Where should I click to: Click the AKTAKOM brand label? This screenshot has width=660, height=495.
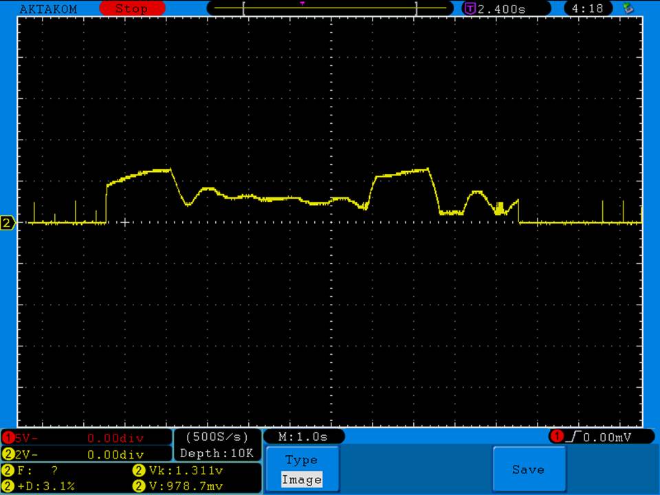49,9
